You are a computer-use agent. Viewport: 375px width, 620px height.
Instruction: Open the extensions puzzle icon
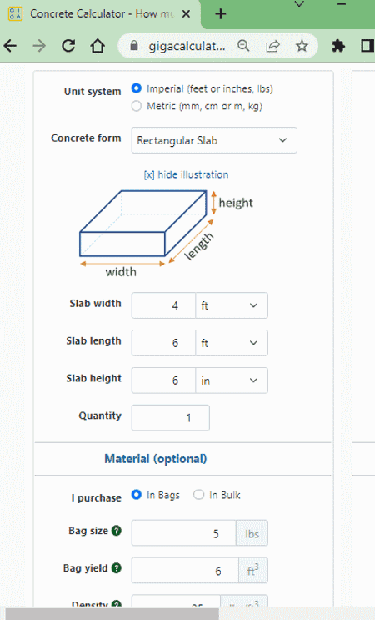coord(338,46)
